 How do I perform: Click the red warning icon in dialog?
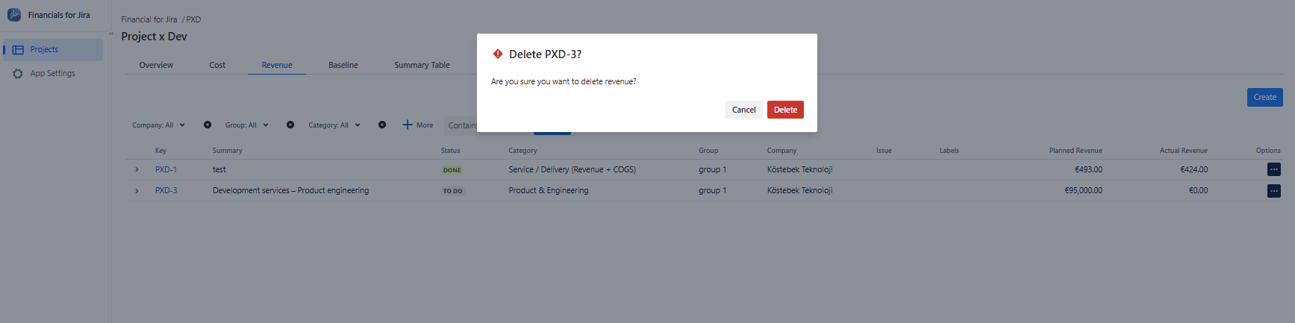[498, 54]
